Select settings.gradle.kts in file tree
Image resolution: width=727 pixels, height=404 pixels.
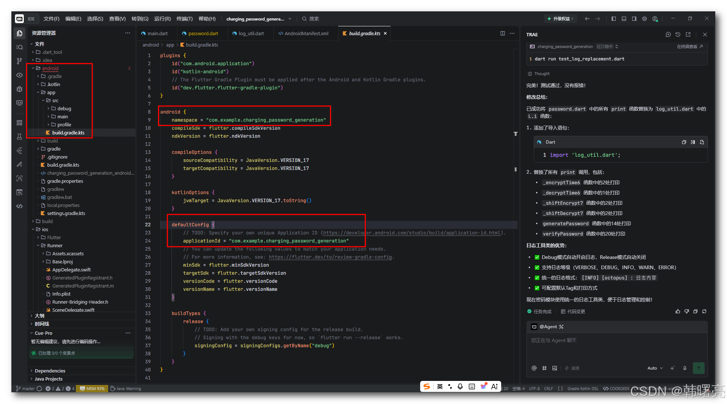[66, 213]
